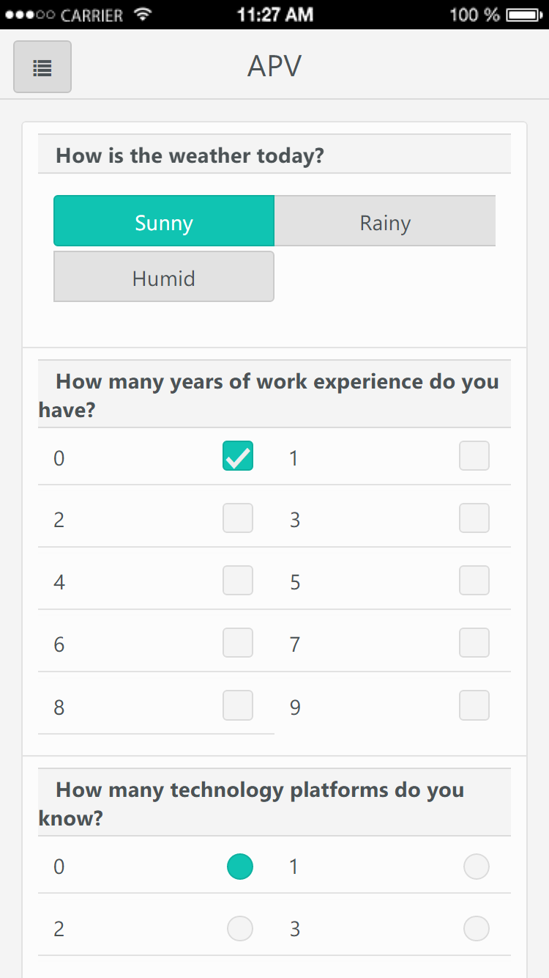Check the 1 year experience checkbox
This screenshot has width=549, height=978.
[x=474, y=456]
